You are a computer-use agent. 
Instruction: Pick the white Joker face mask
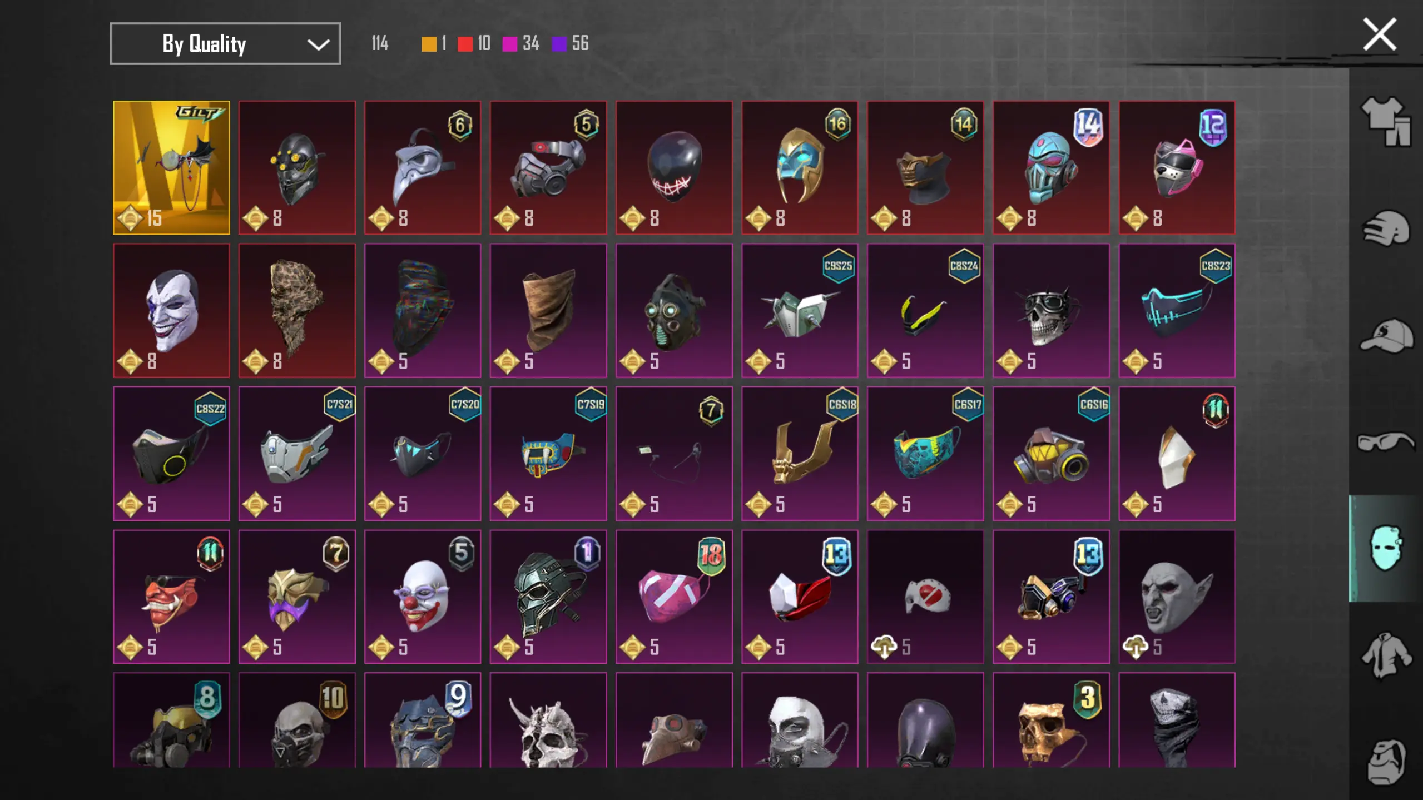click(171, 310)
